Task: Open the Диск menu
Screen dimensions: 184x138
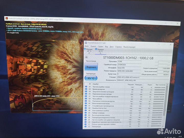Action: coord(112,47)
